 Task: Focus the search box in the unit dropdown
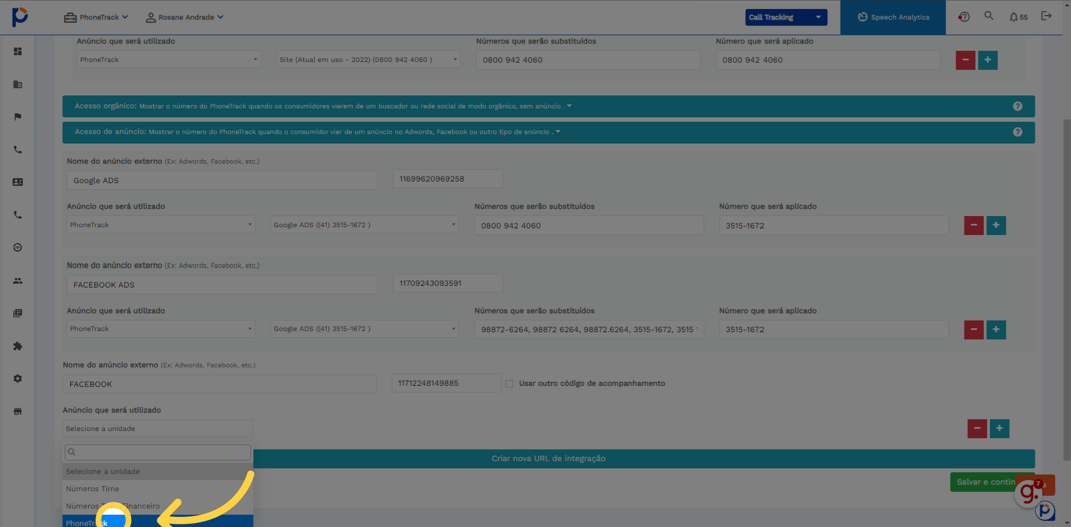click(x=158, y=452)
